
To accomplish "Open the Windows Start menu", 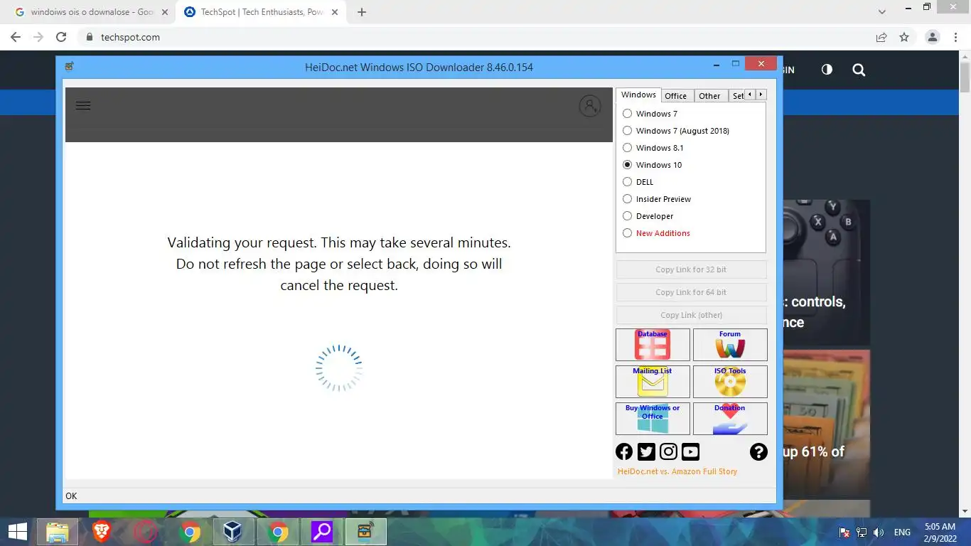I will (x=17, y=532).
